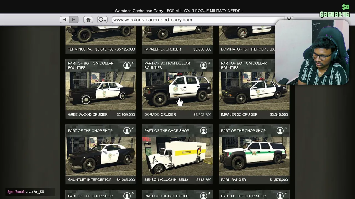Click the bank balance $3593145

(x=334, y=14)
